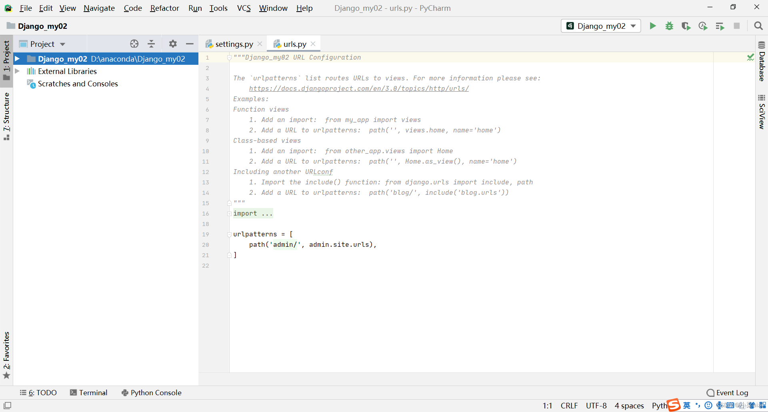768x412 pixels.
Task: Collapse the docstring fold at line 1
Action: 229,58
